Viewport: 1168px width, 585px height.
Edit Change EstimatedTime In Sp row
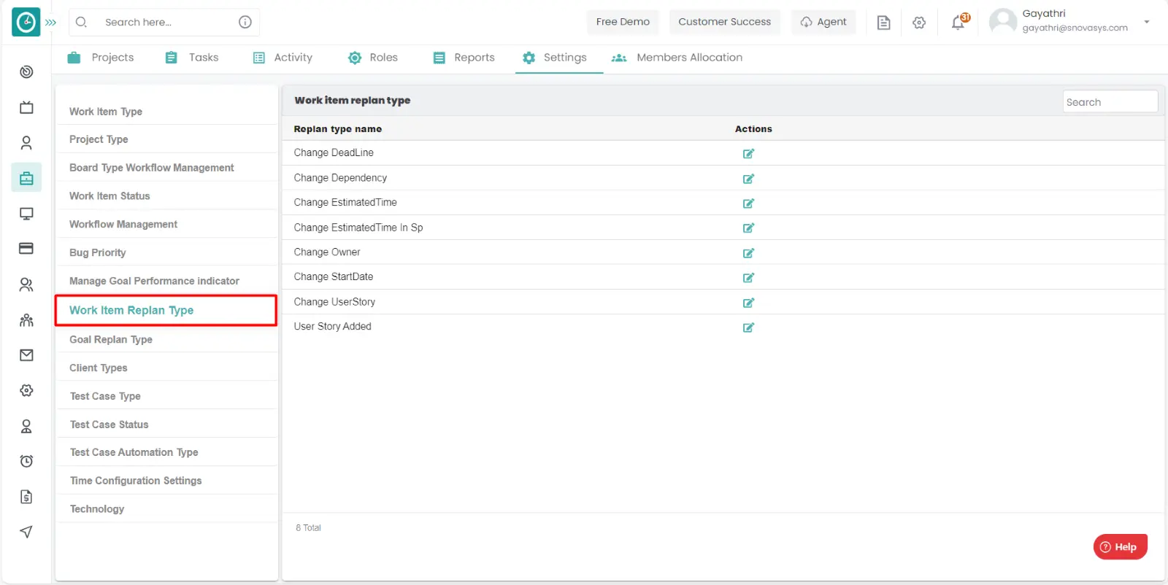[748, 228]
